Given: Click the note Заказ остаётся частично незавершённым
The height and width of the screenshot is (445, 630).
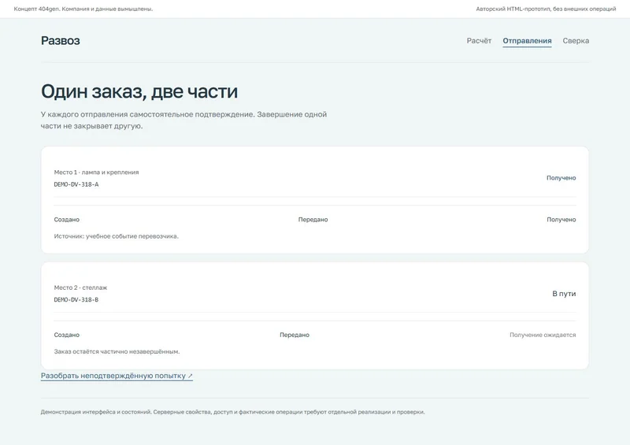Looking at the screenshot, I should 117,352.
